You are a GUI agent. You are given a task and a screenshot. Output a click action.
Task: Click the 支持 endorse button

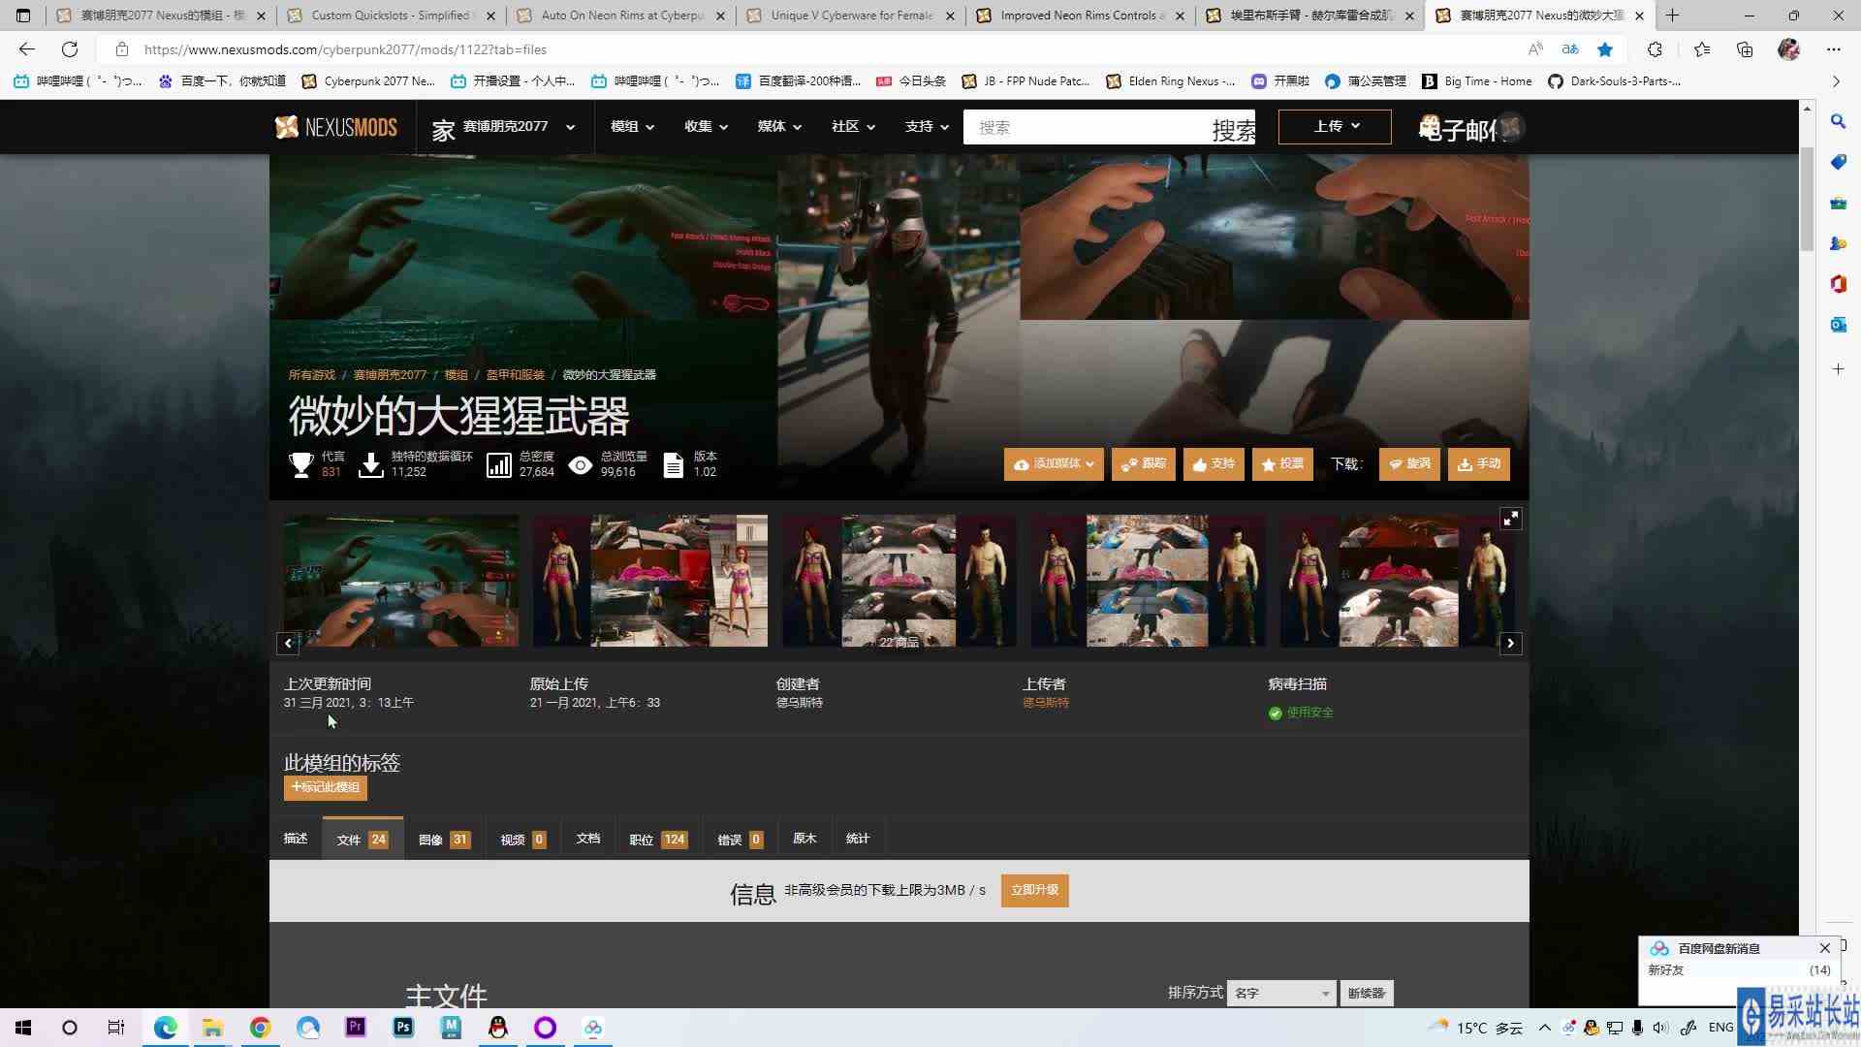click(1214, 464)
